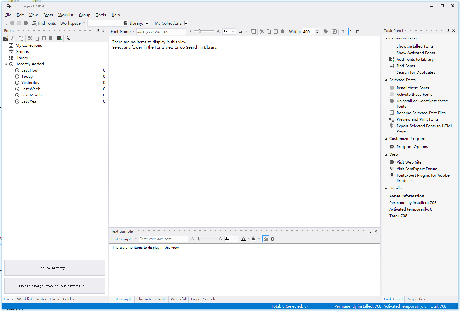Click the Copy icon in Fonts panel toolbar
The width and height of the screenshot is (460, 311).
[37, 38]
